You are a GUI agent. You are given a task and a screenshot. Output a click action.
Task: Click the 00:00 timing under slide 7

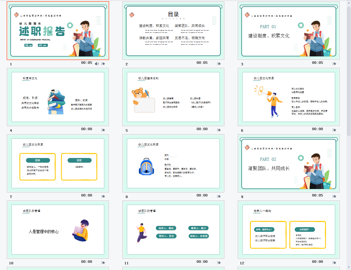point(87,195)
